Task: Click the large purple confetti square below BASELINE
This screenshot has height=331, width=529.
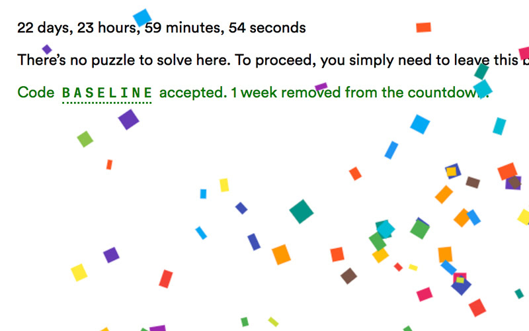Action: (128, 119)
